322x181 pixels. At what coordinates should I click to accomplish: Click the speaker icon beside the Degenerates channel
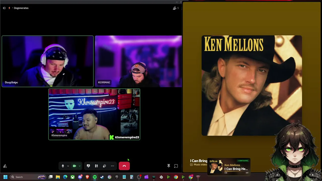click(4, 8)
